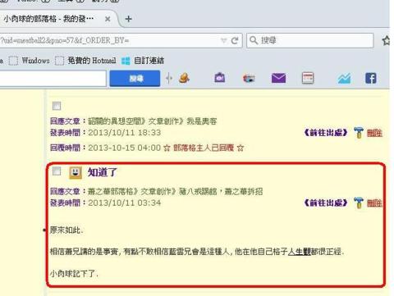
Task: Open the URL history dropdown arrow
Action: click(223, 41)
